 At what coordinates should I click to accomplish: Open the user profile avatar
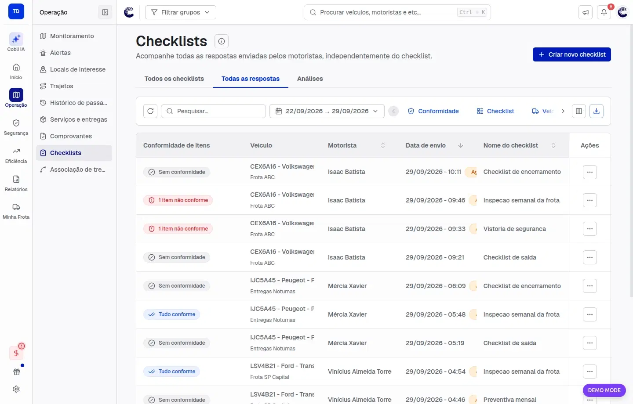click(622, 12)
